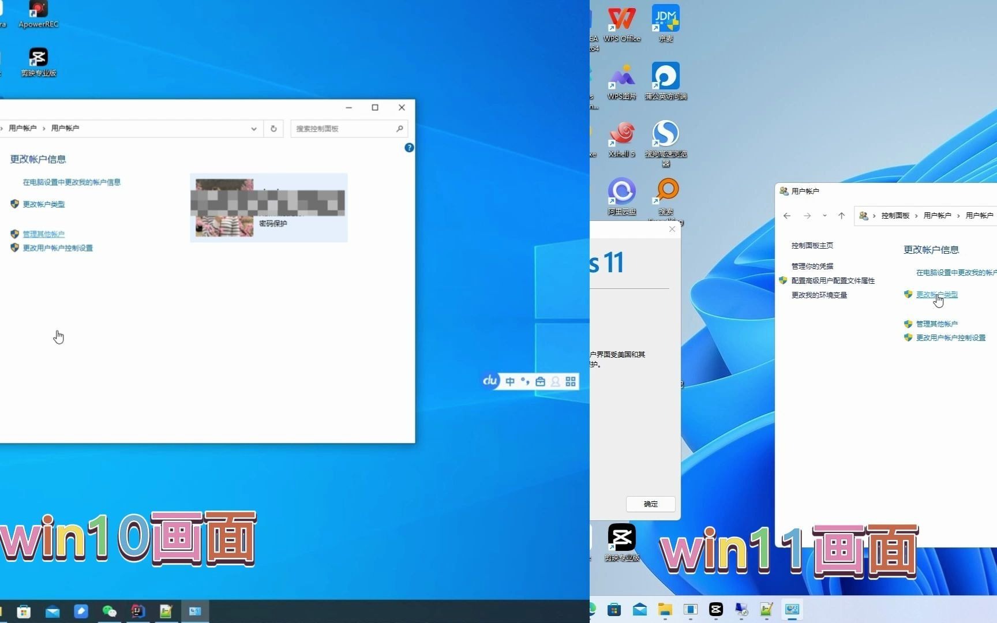Viewport: 997px width, 623px height.
Task: Open WPS Office desktop shortcut
Action: pyautogui.click(x=621, y=24)
